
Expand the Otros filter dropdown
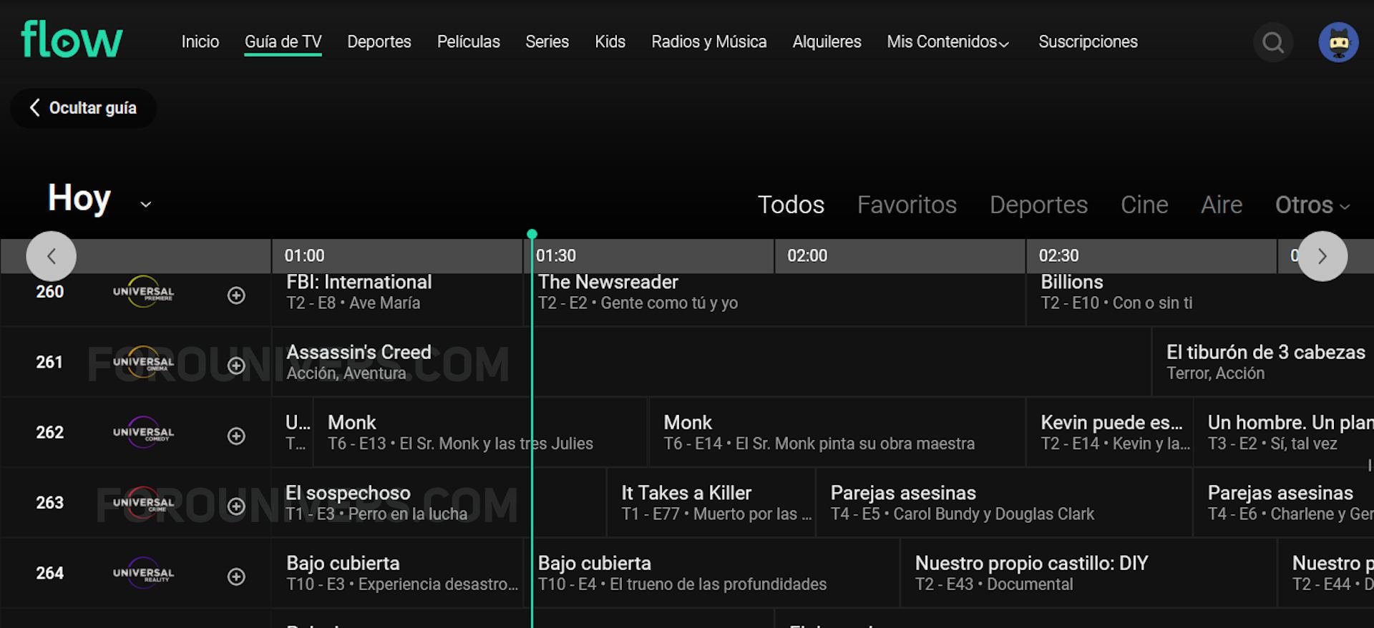[x=1312, y=205]
